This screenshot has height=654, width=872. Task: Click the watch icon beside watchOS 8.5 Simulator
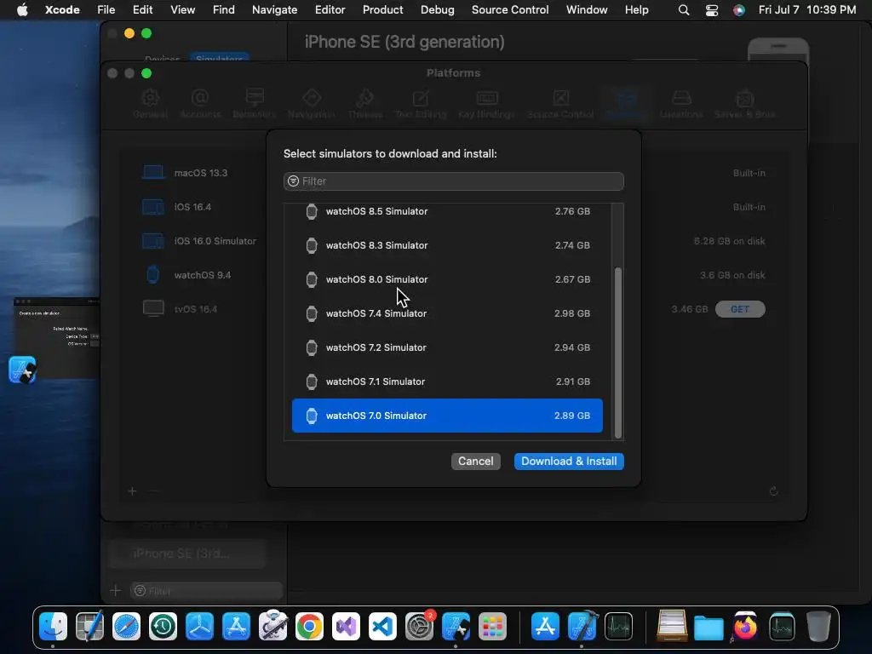(312, 211)
